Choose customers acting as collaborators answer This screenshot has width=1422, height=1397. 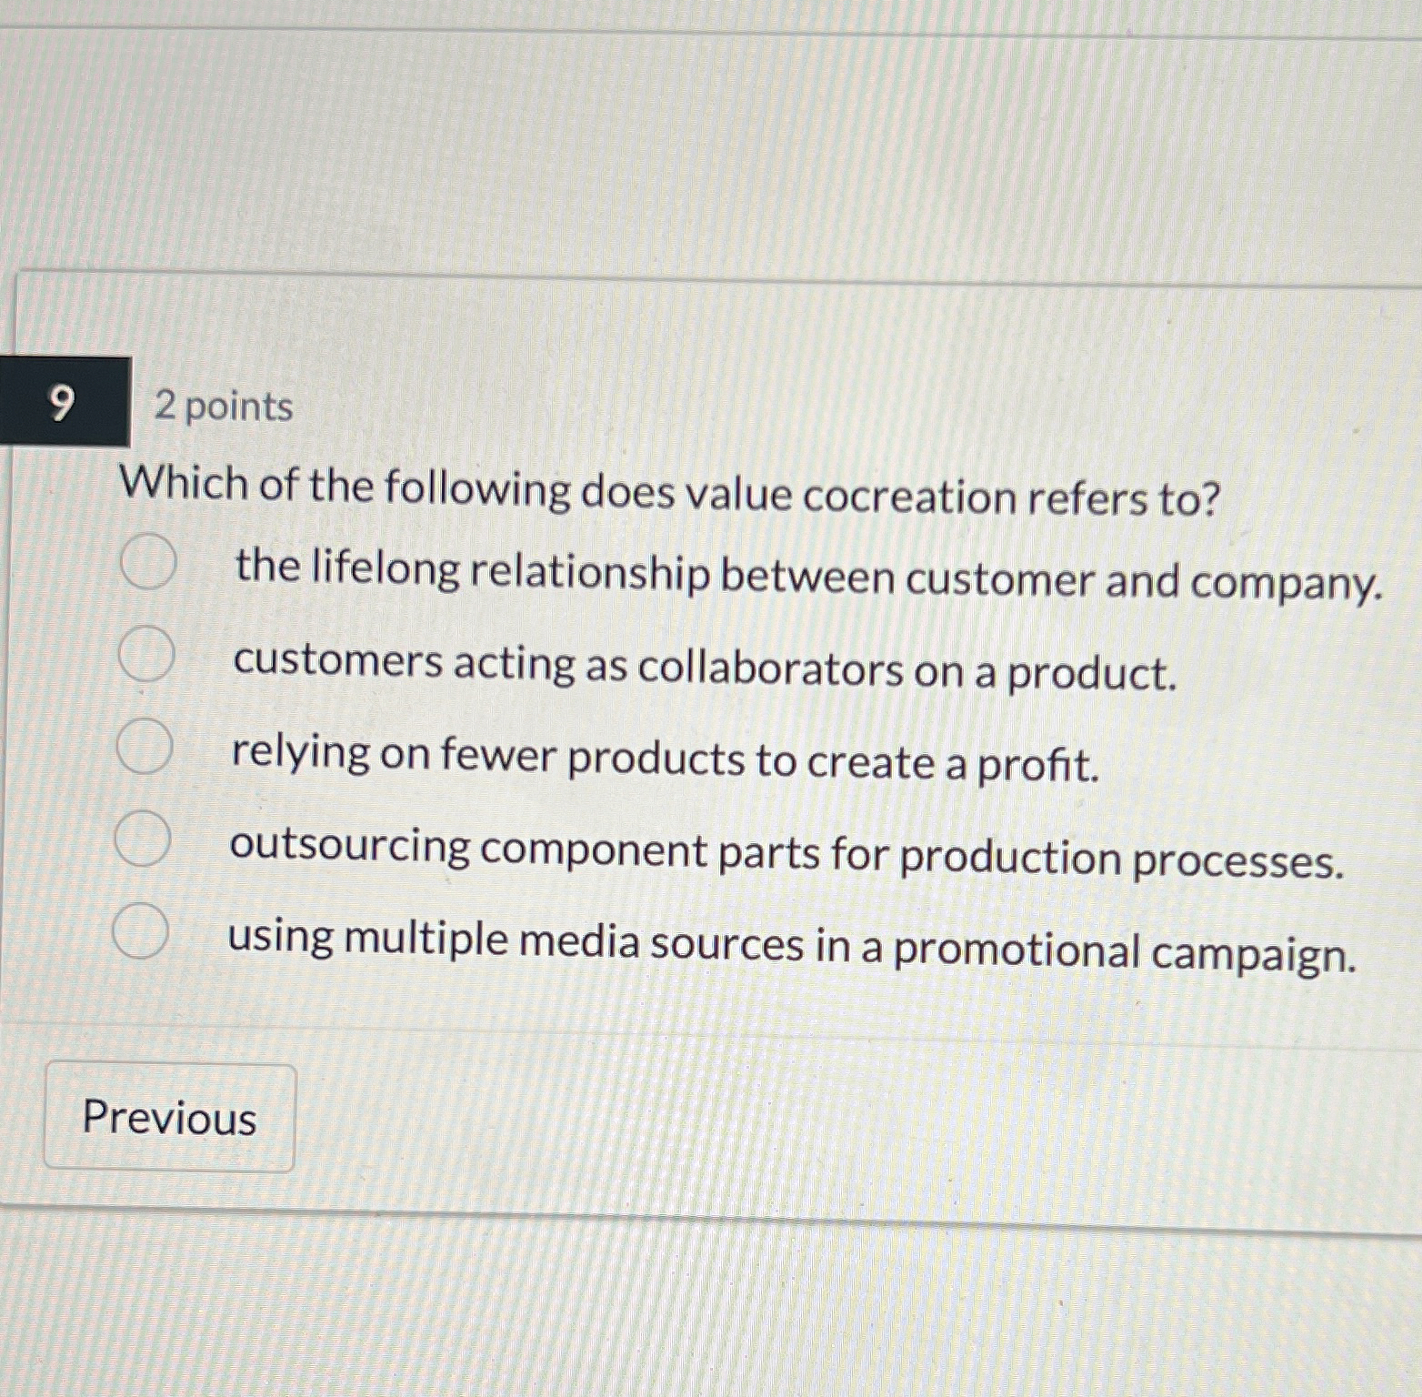[x=145, y=656]
